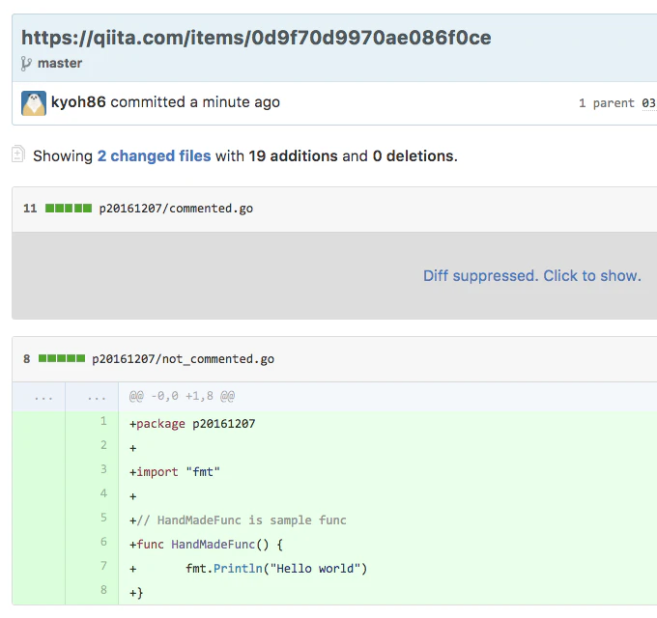Toggle the changed files list via '2 changed files'
657x618 pixels.
click(155, 155)
